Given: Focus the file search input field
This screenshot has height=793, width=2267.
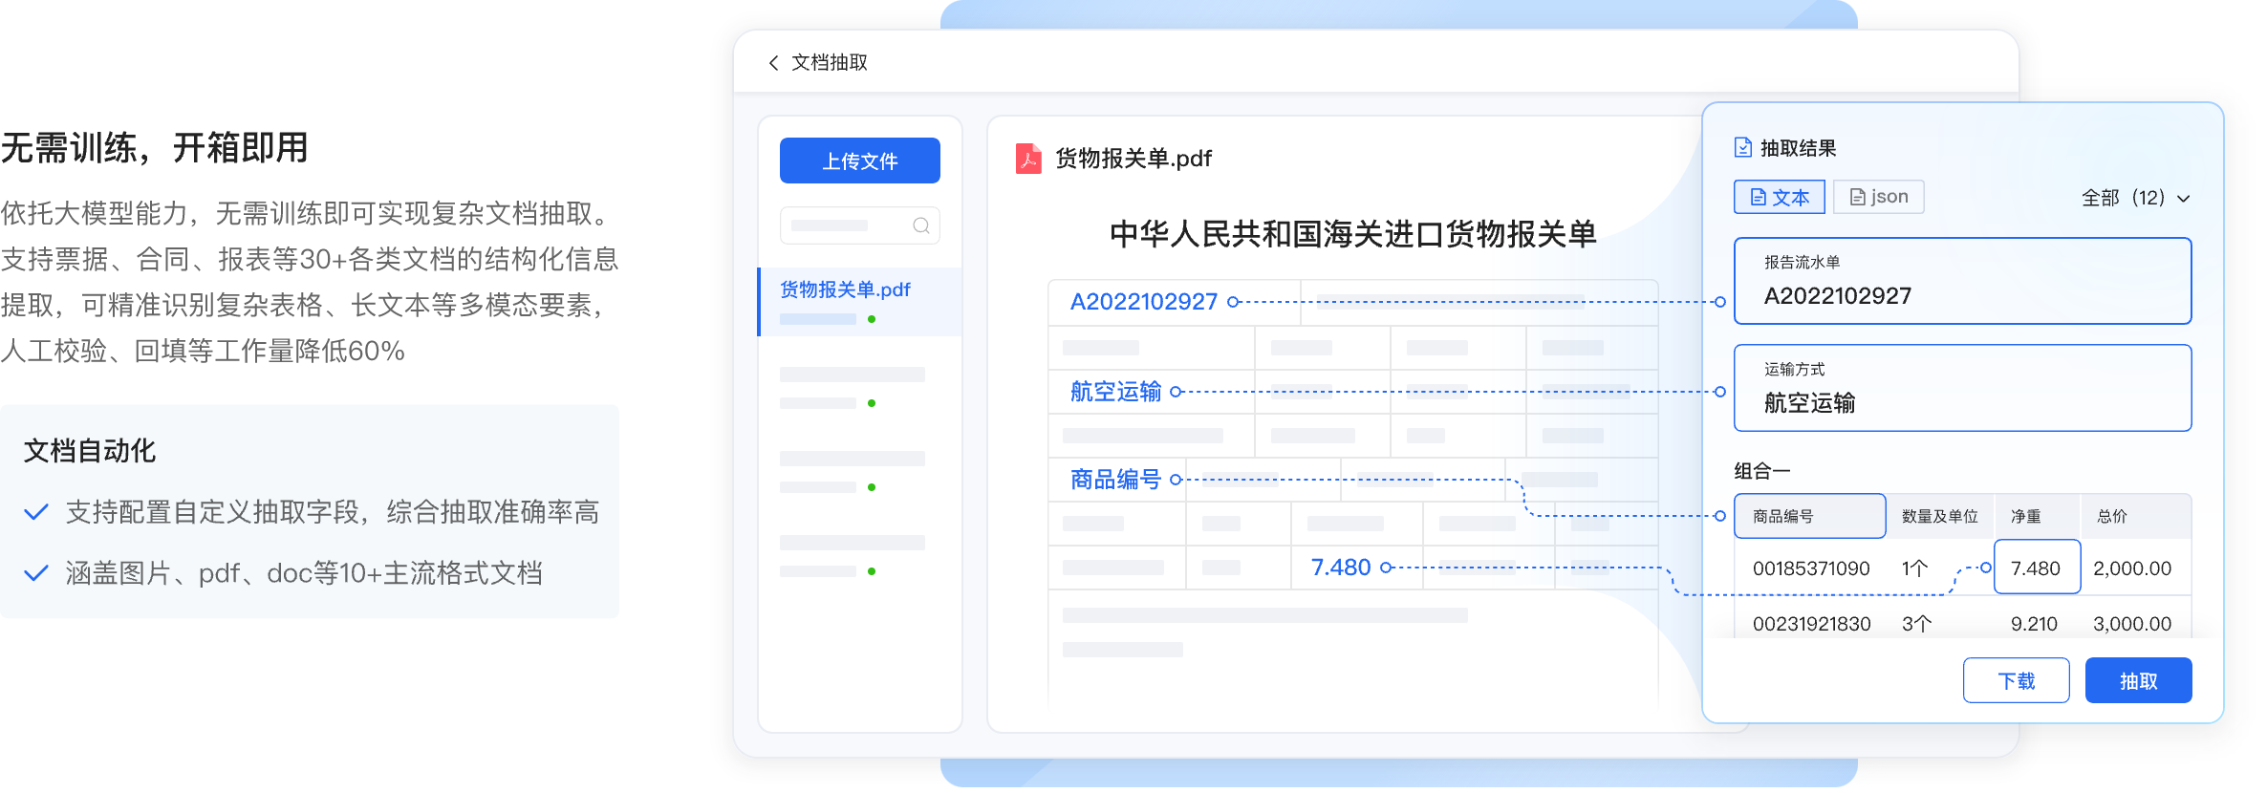Looking at the screenshot, I should 860,225.
